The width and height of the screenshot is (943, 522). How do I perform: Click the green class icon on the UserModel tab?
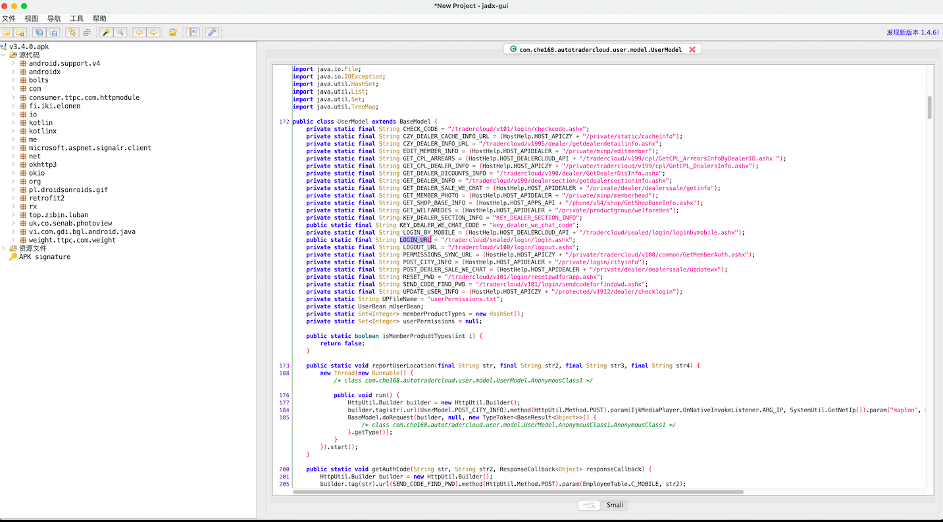(513, 49)
